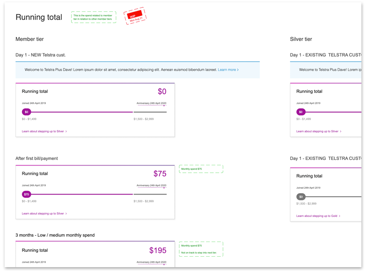The width and height of the screenshot is (366, 274).
Task: Select Joined 24th April 2019 in the $195 card
Action: click(x=34, y=262)
